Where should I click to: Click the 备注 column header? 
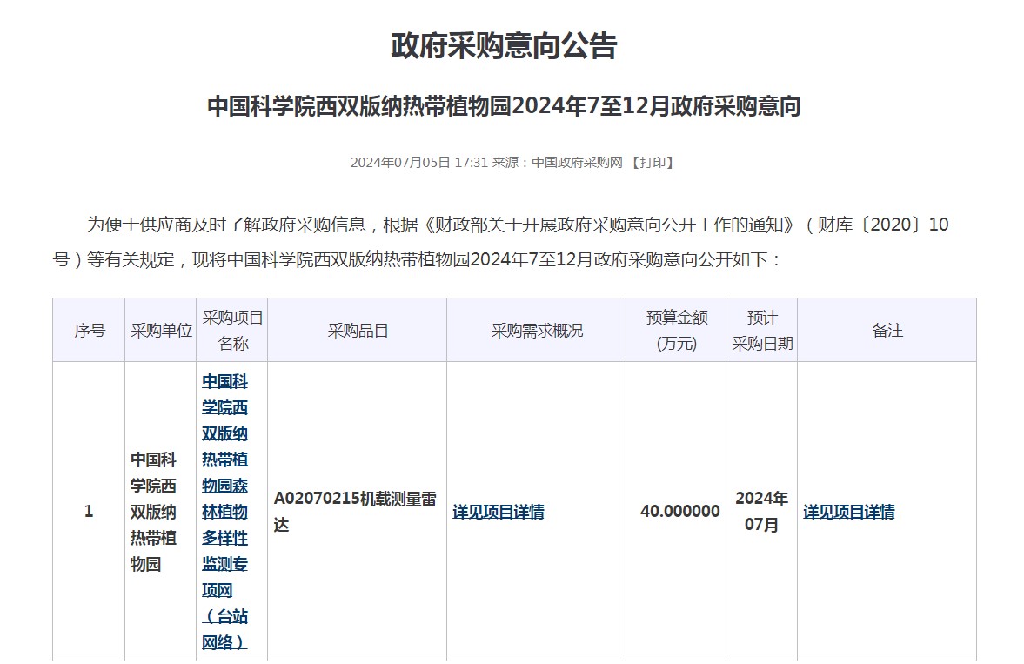click(x=887, y=331)
